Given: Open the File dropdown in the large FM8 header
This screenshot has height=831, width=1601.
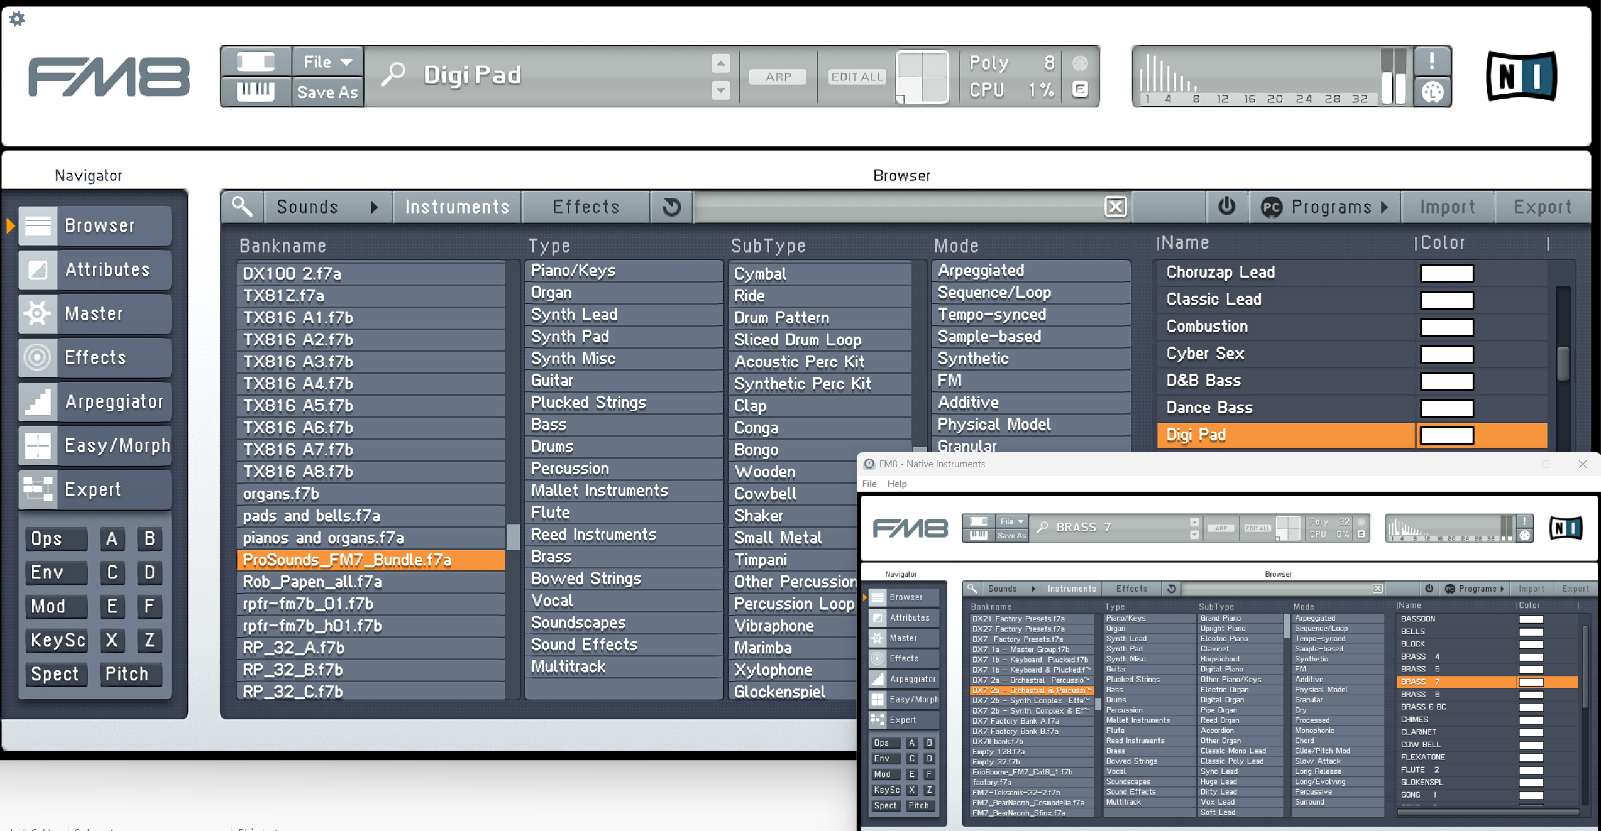Looking at the screenshot, I should 327,62.
